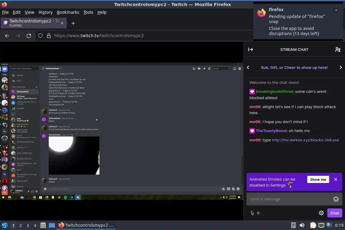Screen dimensions: 345x230
Task: Switch to workspace 2
Action: pyautogui.click(x=20, y=226)
